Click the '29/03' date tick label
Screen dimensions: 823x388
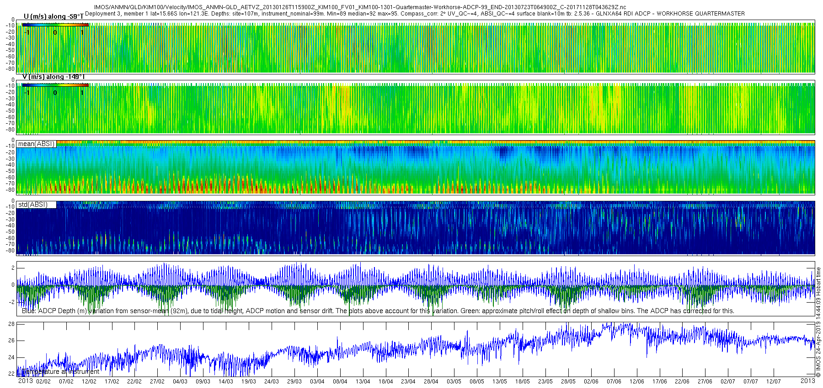click(294, 382)
